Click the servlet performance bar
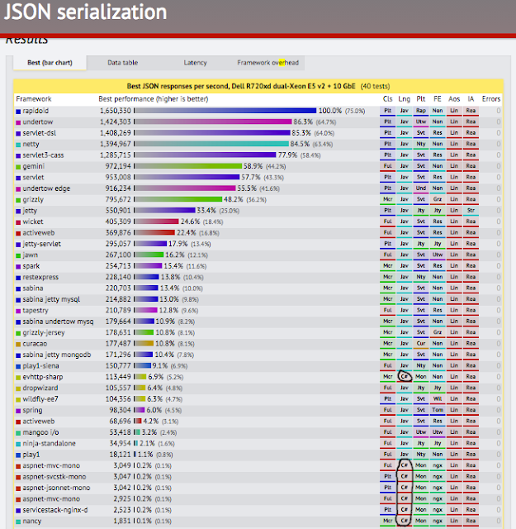 [x=187, y=177]
